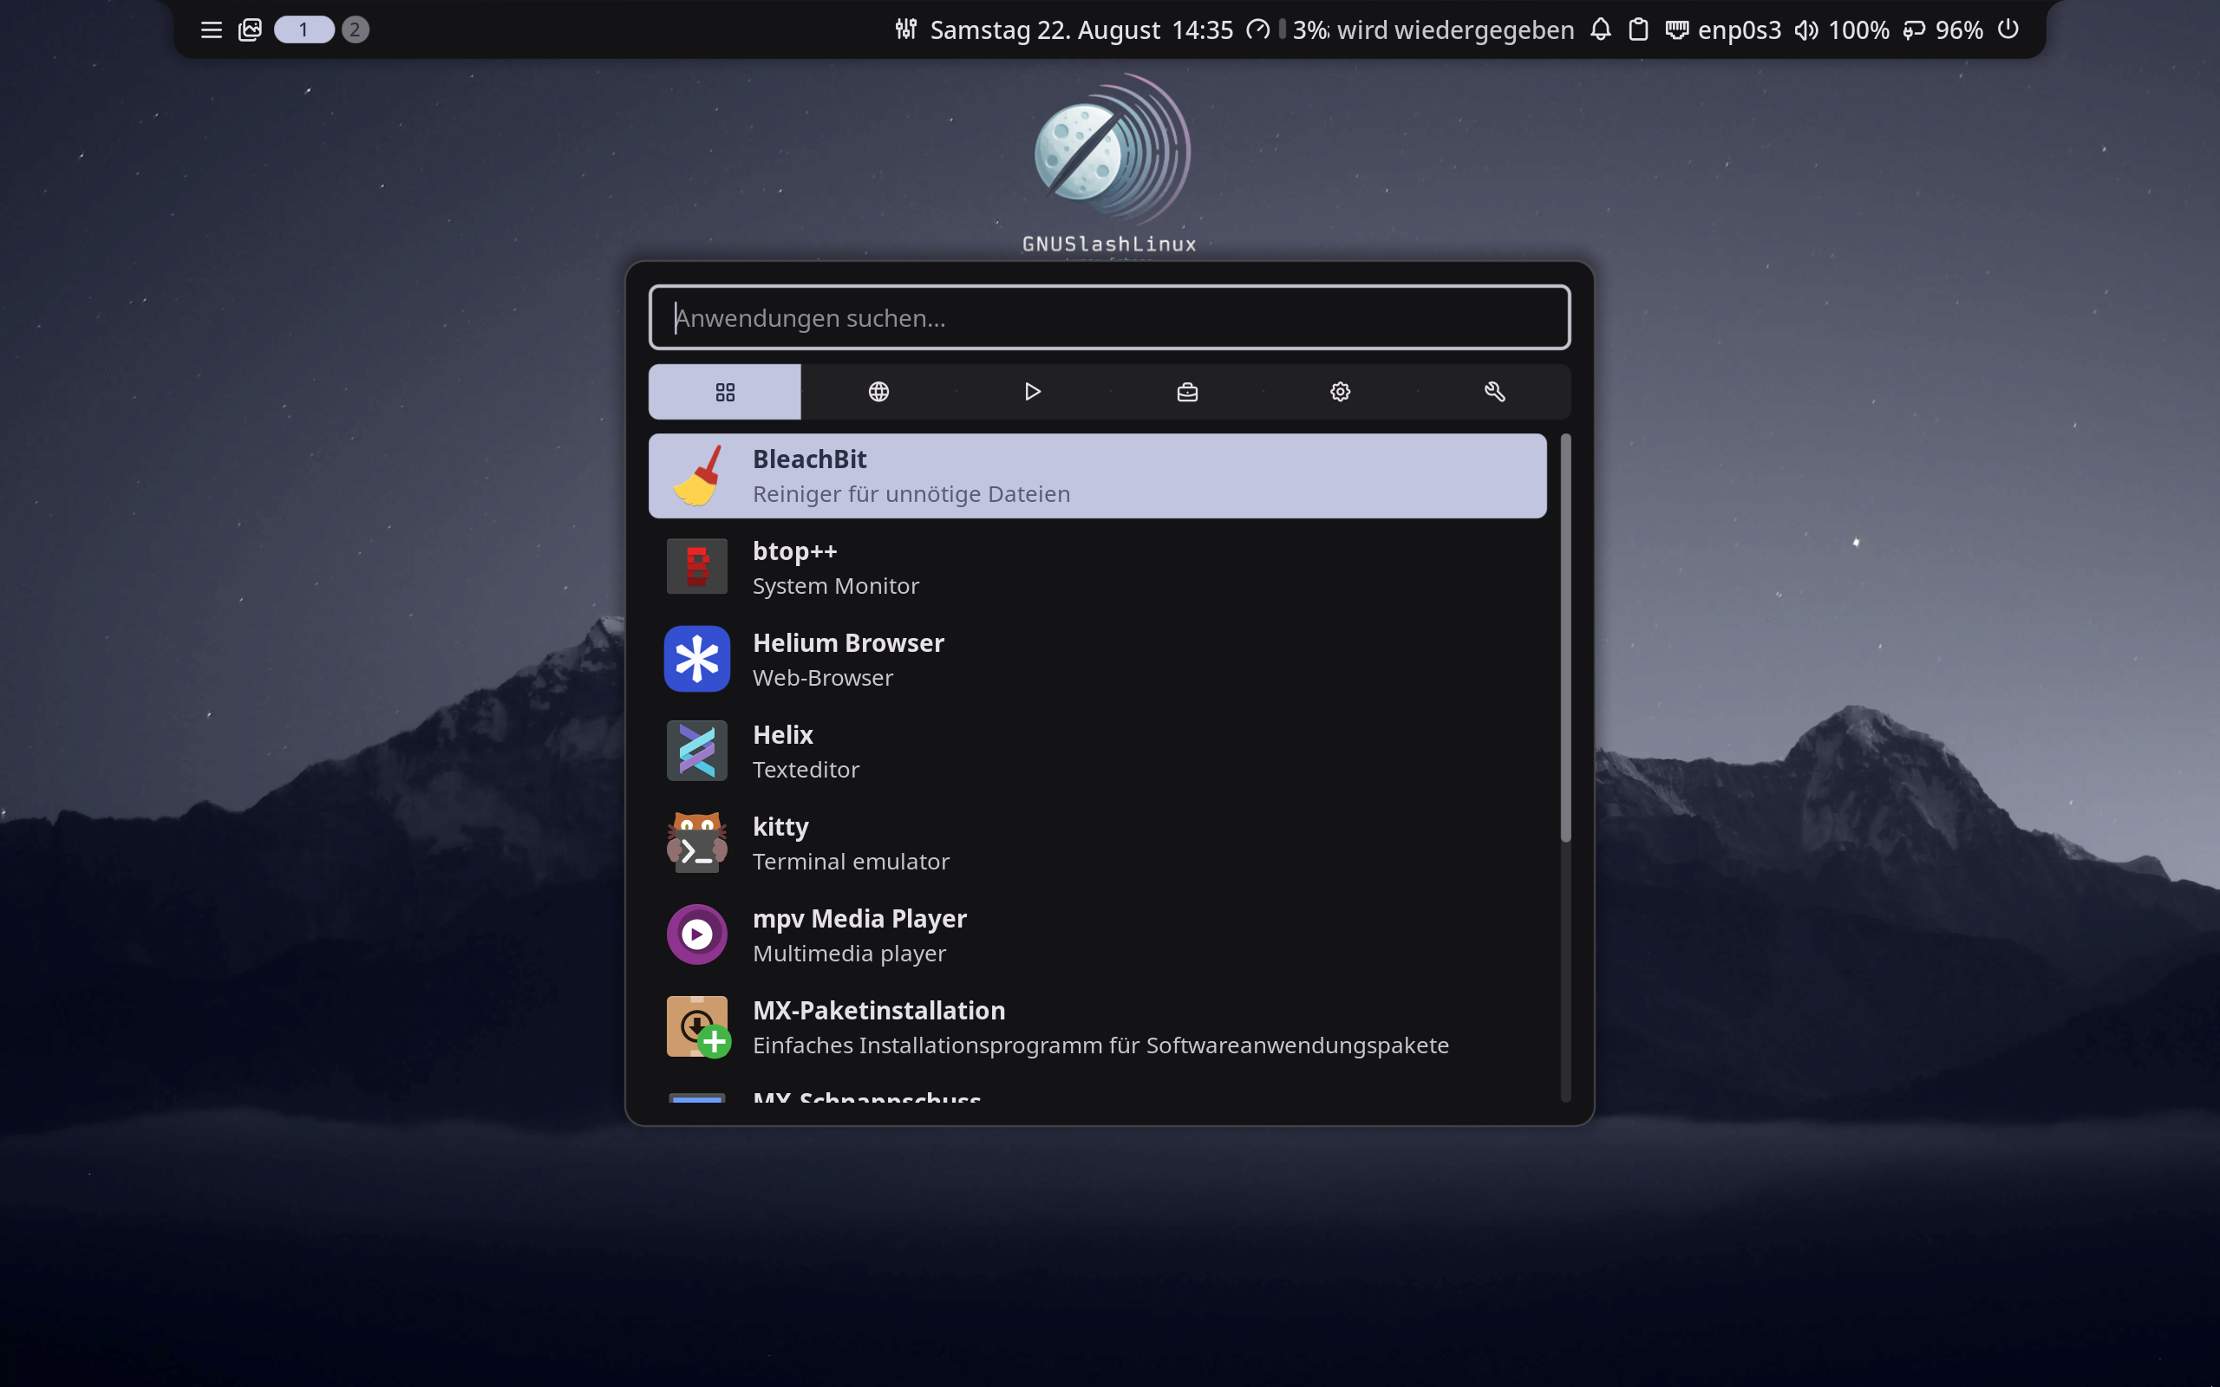The image size is (2220, 1387).
Task: Open the hamburger menu in the top bar
Action: tap(211, 29)
